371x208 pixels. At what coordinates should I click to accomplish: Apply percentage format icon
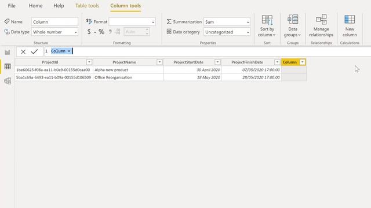click(101, 32)
